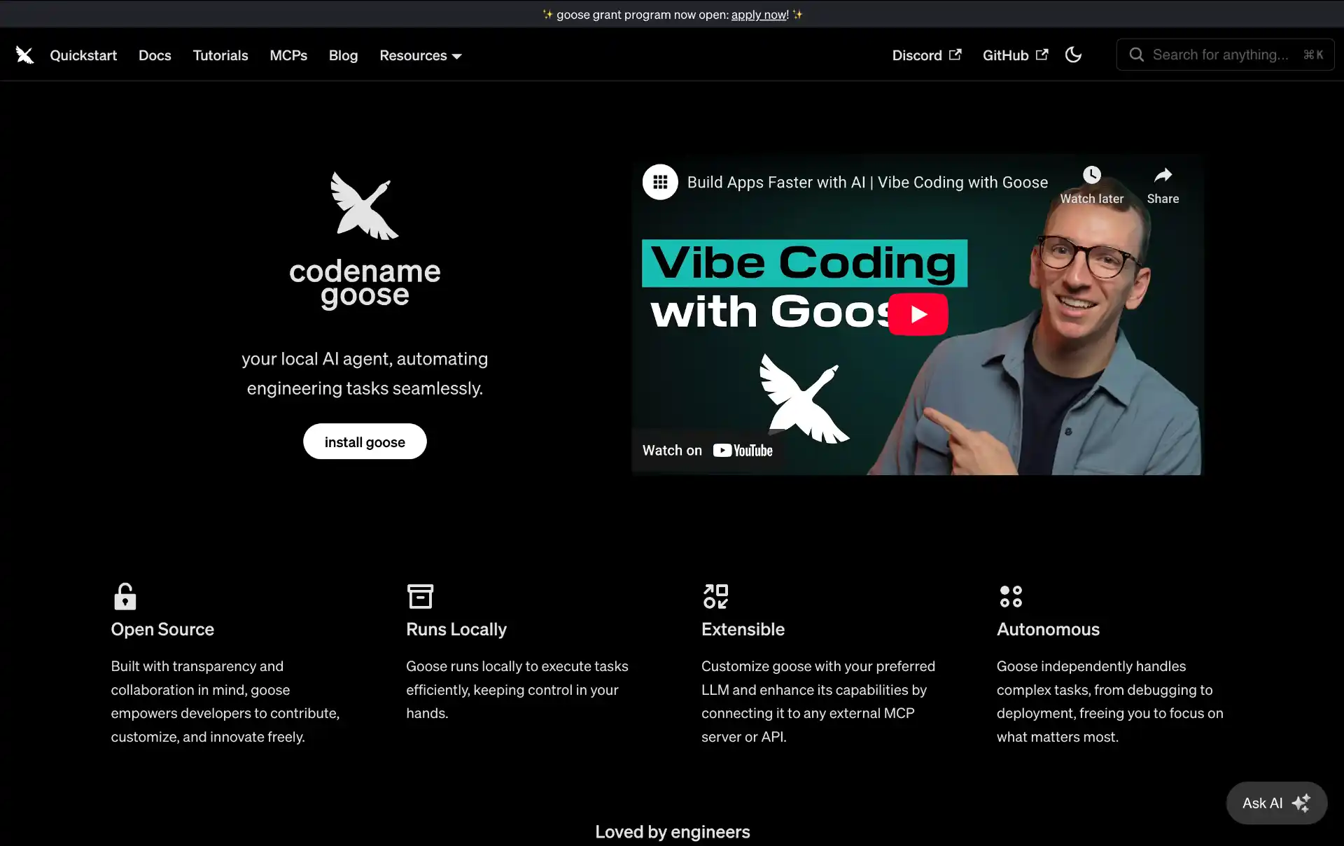Click the Share arrow icon on video

point(1163,175)
